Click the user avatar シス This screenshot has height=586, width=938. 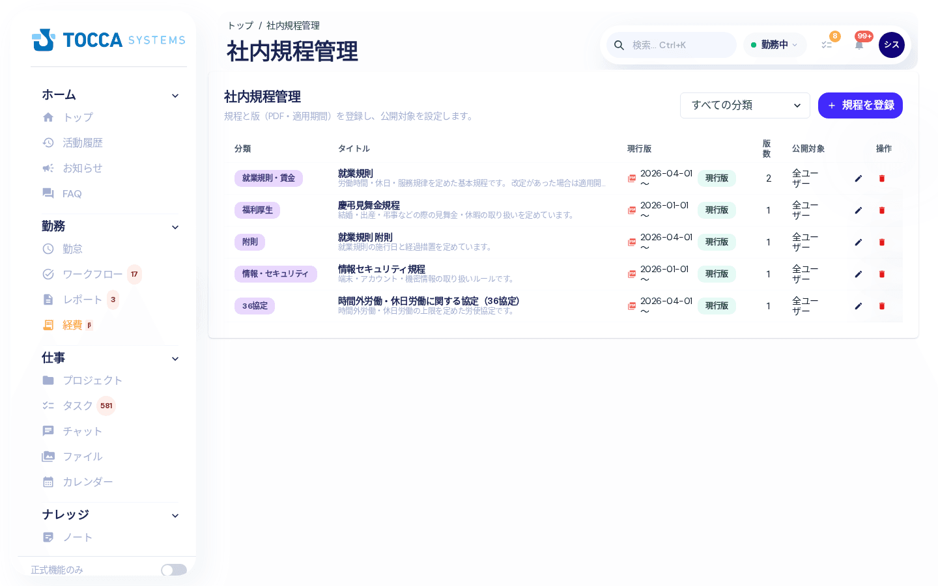tap(892, 45)
